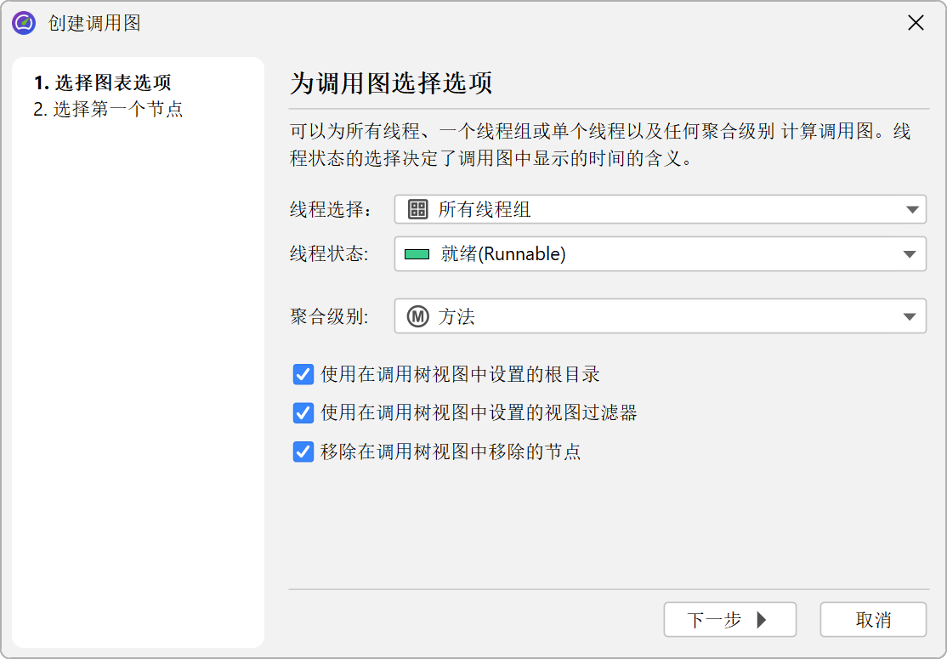This screenshot has width=947, height=659.
Task: Expand the 线程选择 dropdown arrow
Action: click(912, 209)
